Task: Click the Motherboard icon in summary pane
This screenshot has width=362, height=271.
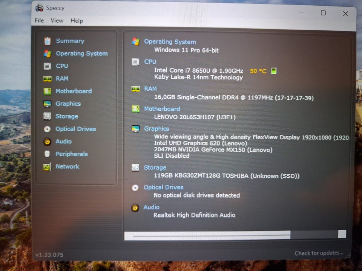Action: tap(135, 109)
